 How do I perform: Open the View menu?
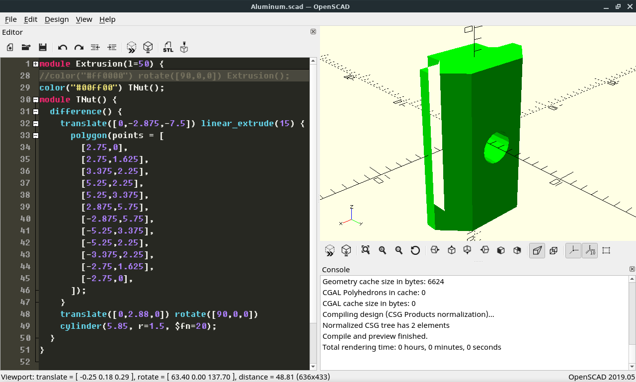pyautogui.click(x=84, y=19)
